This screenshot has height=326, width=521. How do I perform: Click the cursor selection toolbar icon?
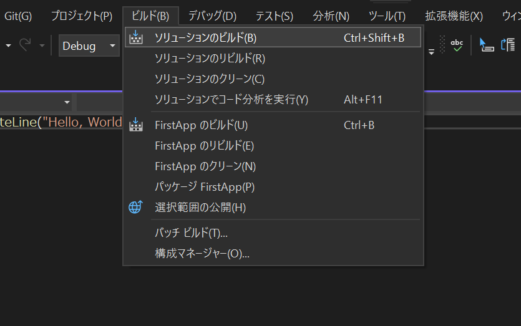[x=487, y=45]
